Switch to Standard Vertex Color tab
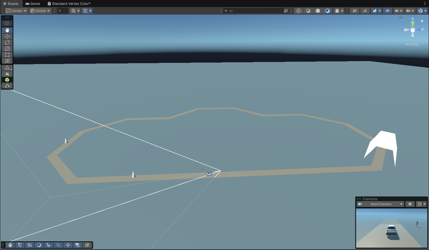The height and width of the screenshot is (250, 429). 69,3
